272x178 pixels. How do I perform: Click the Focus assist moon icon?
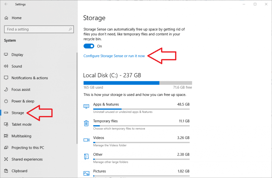point(6,90)
